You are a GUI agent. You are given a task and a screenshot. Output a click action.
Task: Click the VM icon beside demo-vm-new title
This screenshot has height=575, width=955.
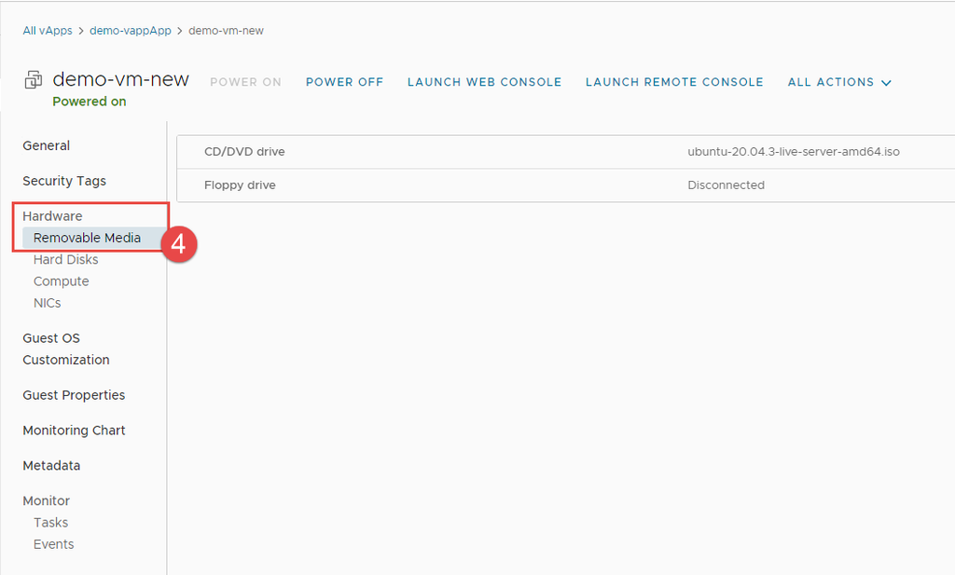point(34,80)
